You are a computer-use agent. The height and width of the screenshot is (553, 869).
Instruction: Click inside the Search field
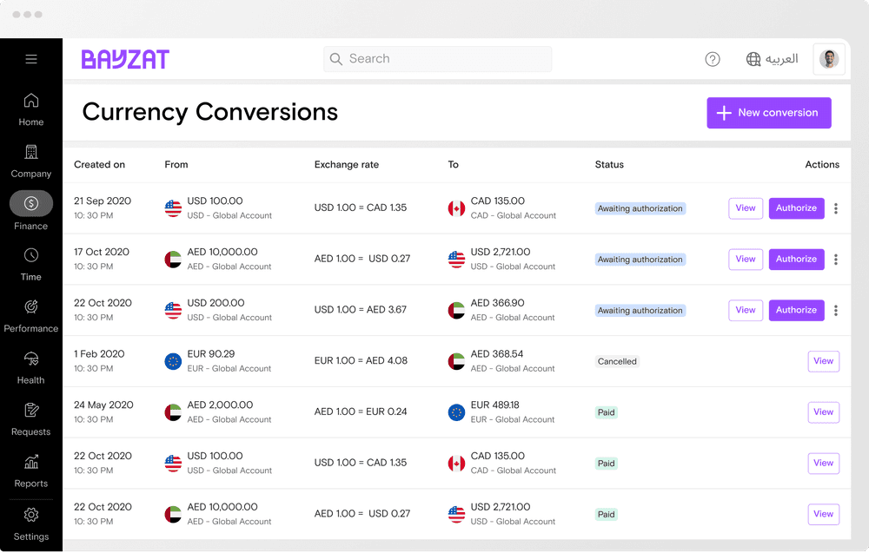(x=436, y=59)
